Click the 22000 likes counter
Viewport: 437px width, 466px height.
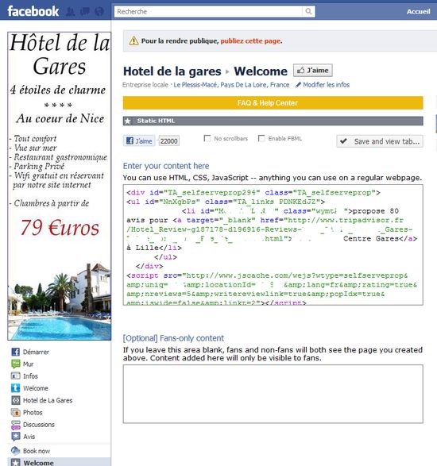(169, 141)
